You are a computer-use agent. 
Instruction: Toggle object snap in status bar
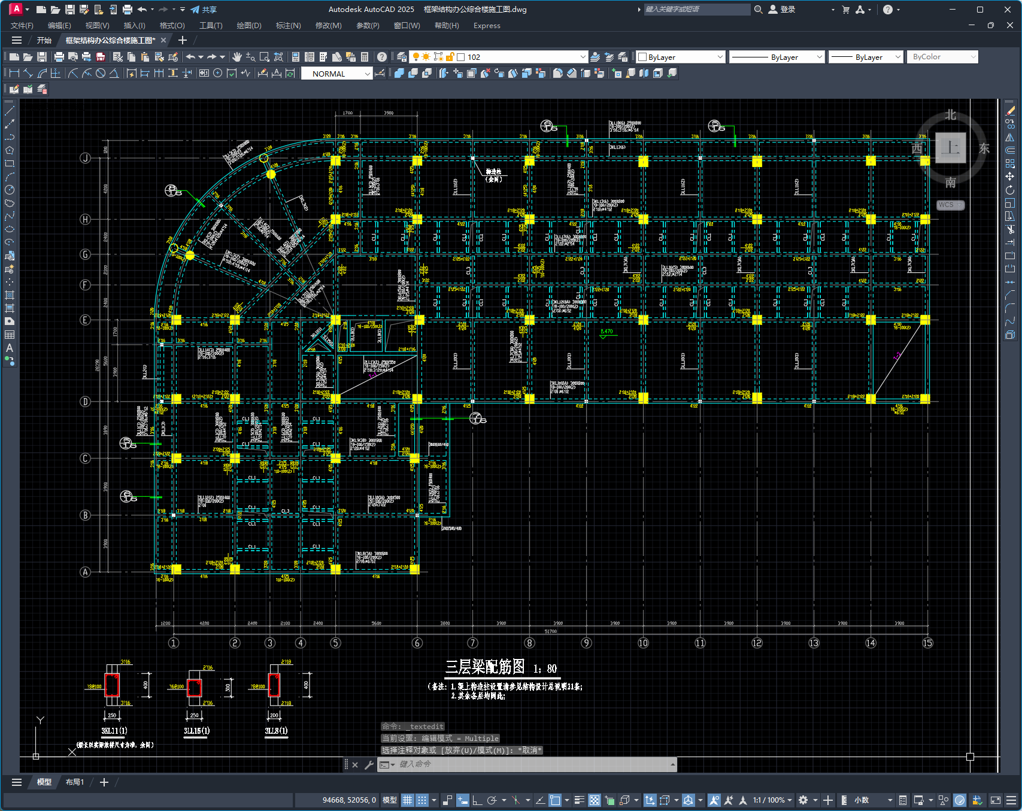tap(555, 800)
